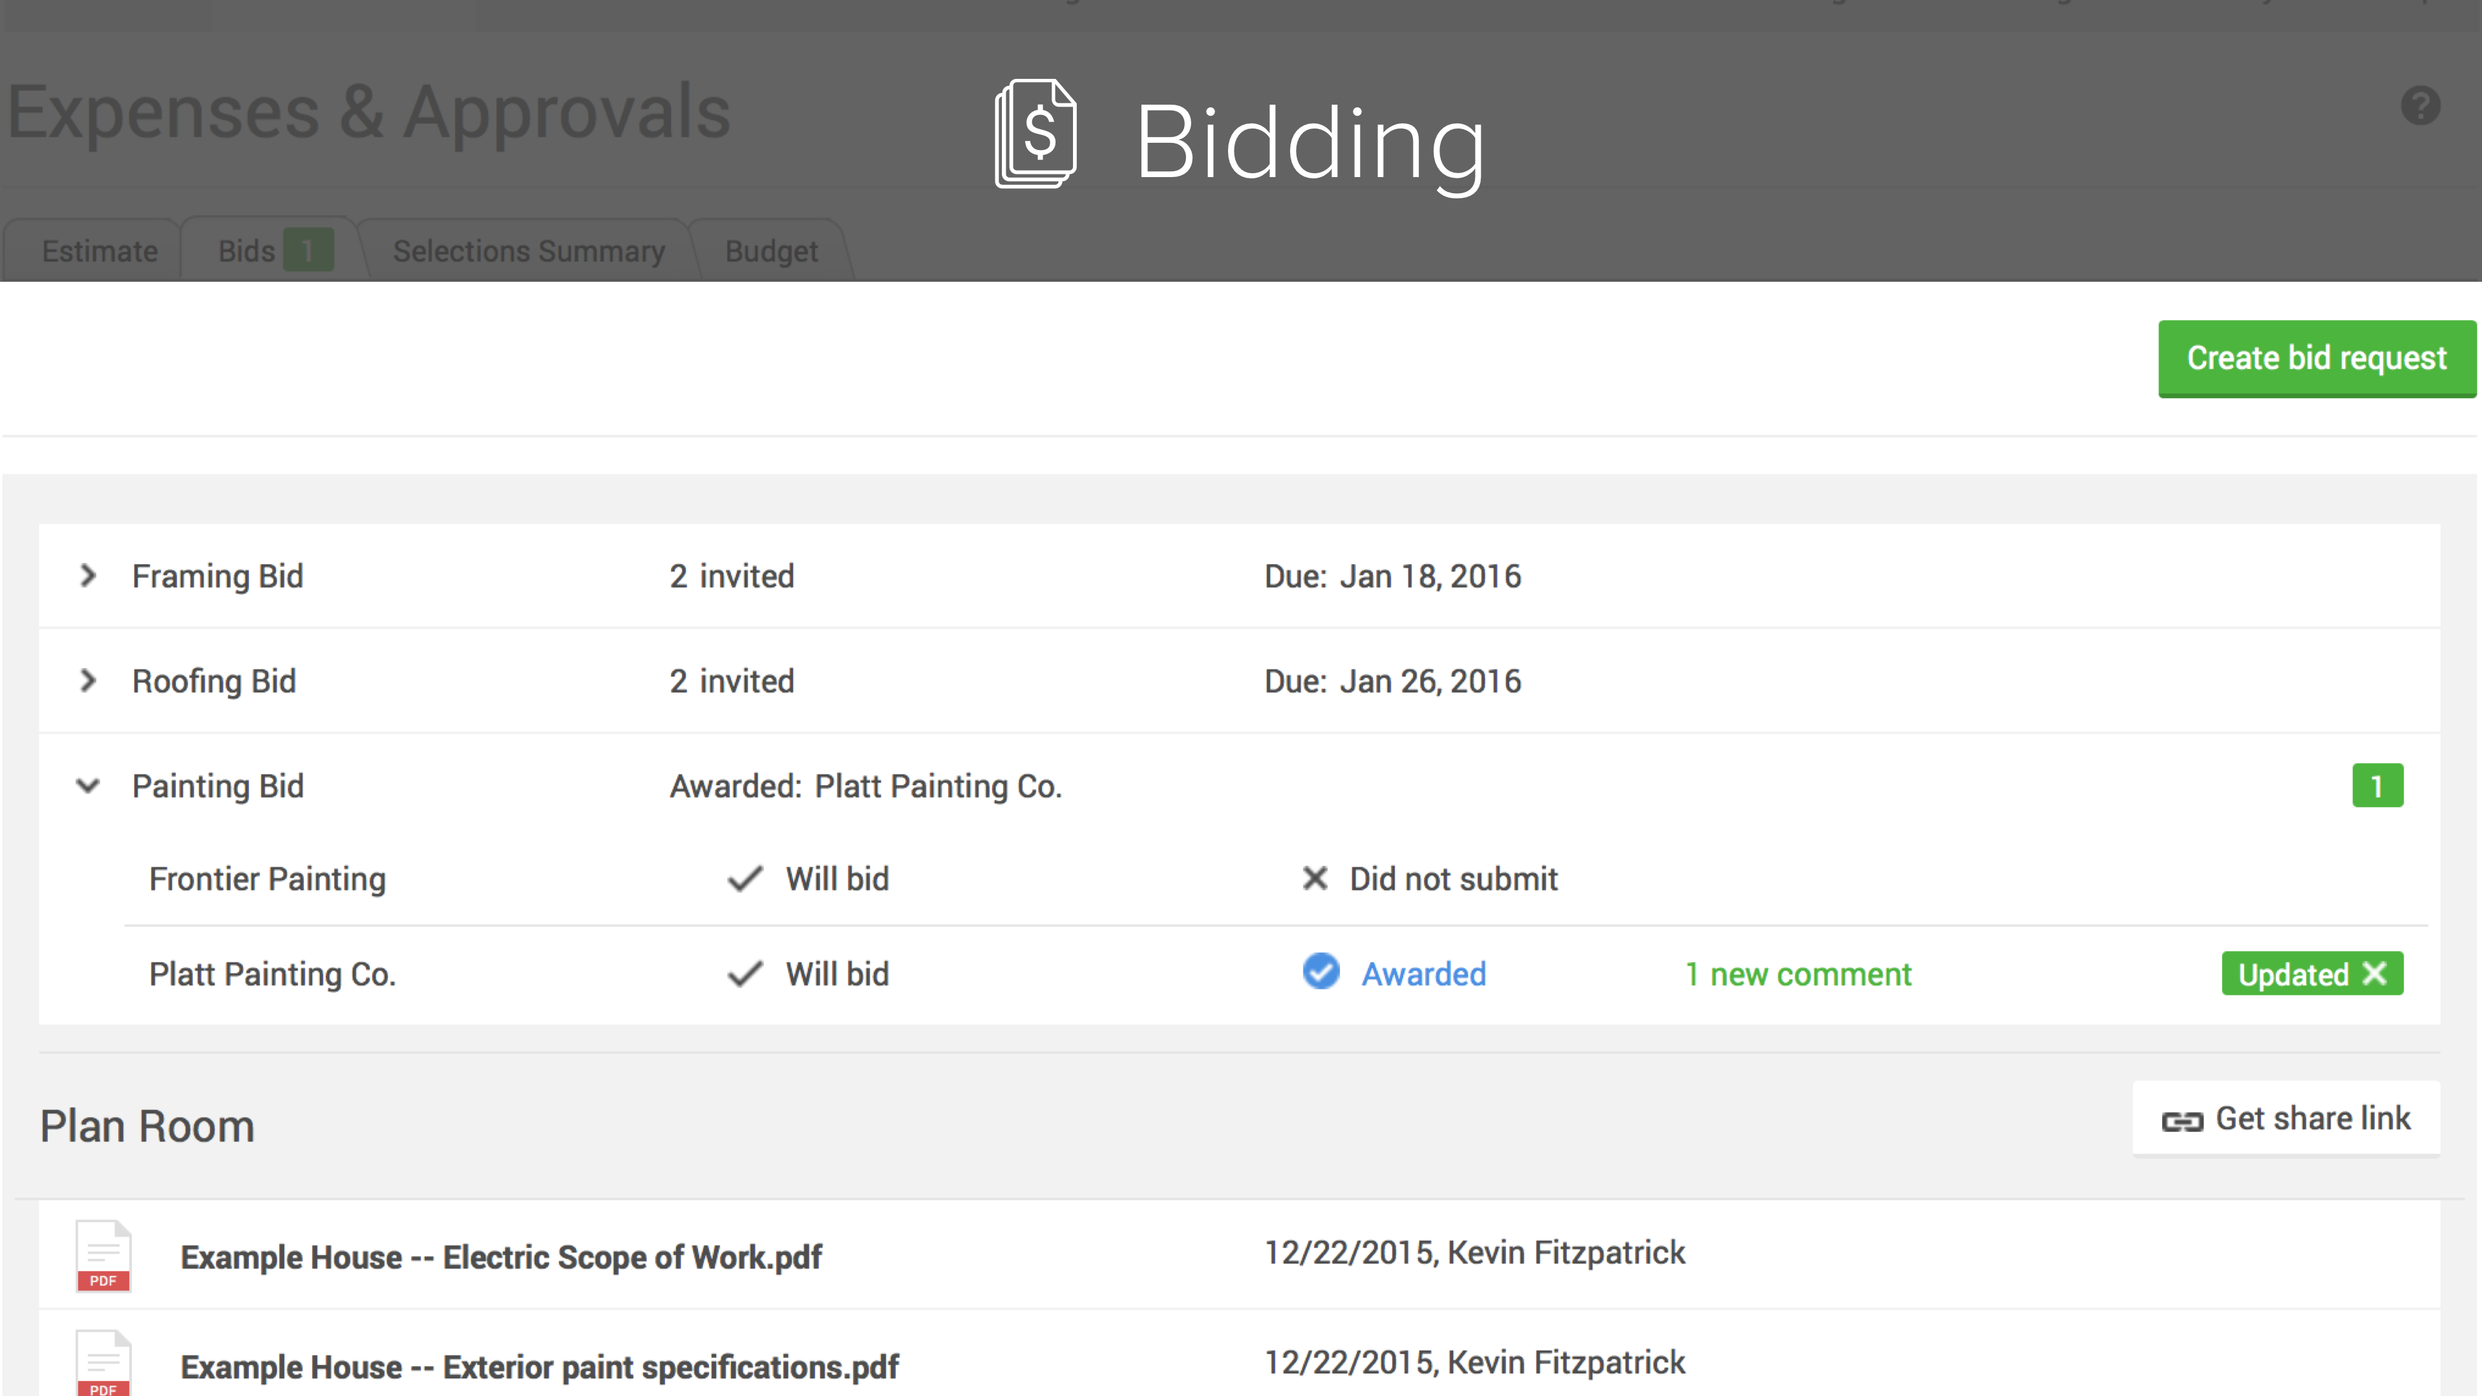Click the Painting Bid green notification badge

click(2377, 786)
